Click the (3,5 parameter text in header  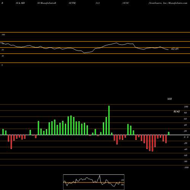98,3
